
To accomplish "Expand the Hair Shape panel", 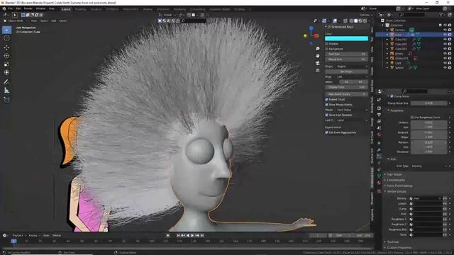I will click(x=394, y=175).
